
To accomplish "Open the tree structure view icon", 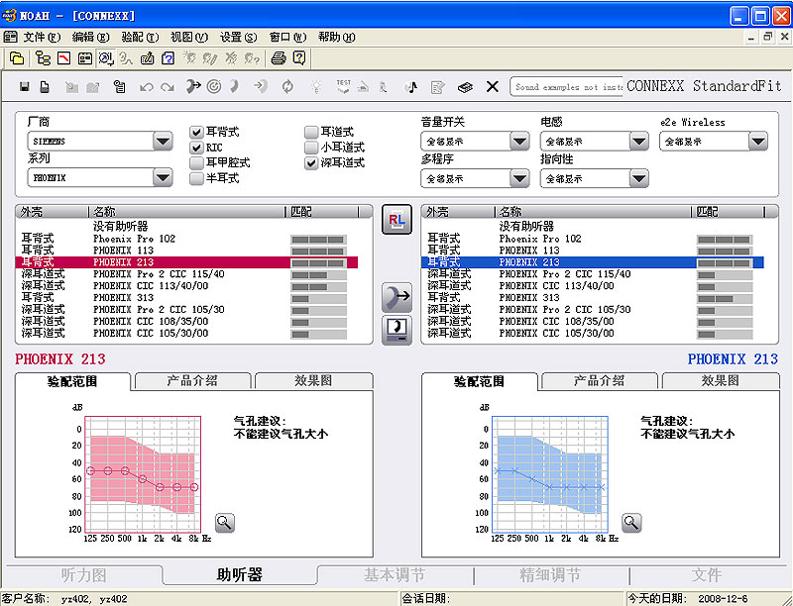I will tap(43, 58).
